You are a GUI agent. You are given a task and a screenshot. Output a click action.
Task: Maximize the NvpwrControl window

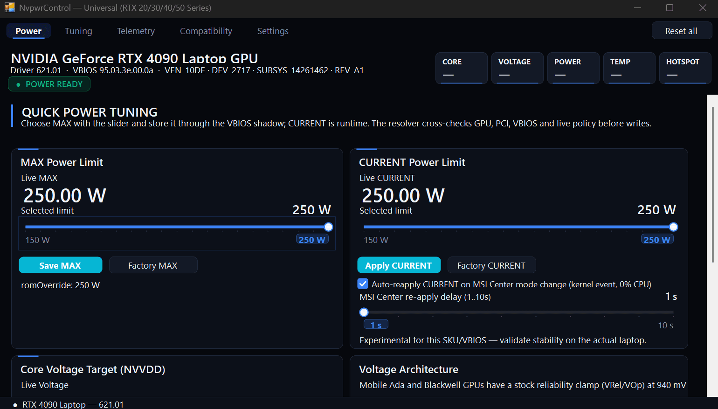tap(670, 8)
